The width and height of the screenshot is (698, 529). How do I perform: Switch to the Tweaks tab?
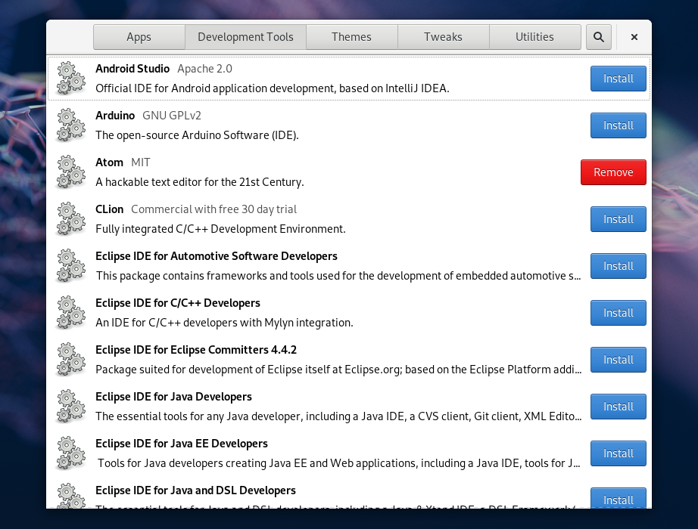click(443, 36)
